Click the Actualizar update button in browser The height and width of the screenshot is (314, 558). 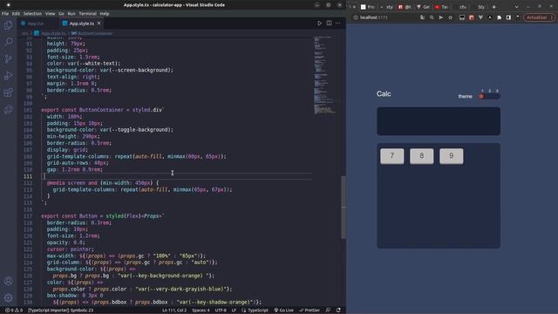[x=539, y=17]
